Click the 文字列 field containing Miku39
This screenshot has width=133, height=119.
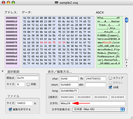[93, 103]
